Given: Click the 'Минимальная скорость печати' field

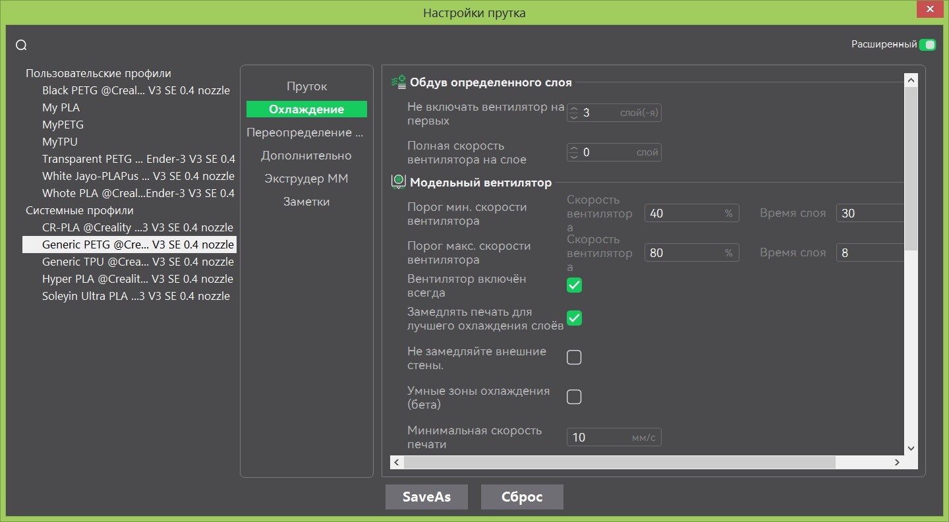Looking at the screenshot, I should (x=614, y=437).
